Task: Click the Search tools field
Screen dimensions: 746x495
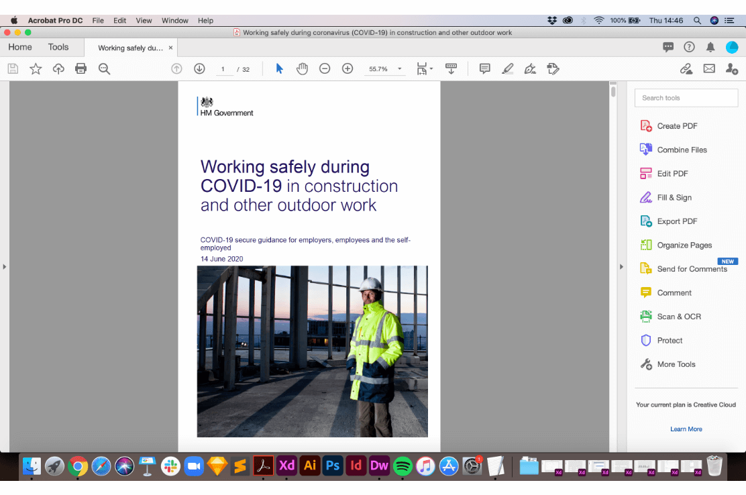Action: pos(686,98)
